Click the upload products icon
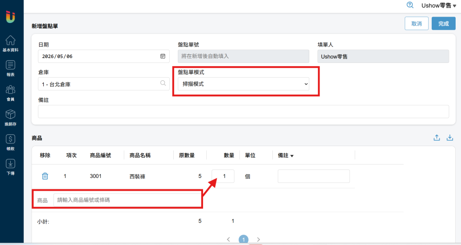This screenshot has height=245, width=461. (x=437, y=138)
